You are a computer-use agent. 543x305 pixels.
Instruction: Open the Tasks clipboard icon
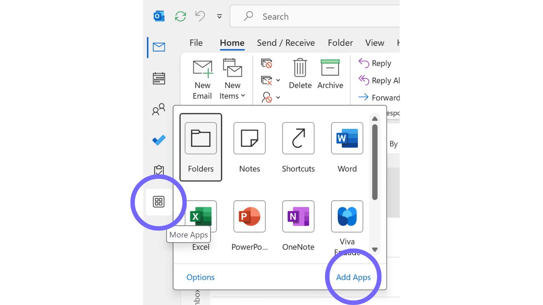point(159,171)
